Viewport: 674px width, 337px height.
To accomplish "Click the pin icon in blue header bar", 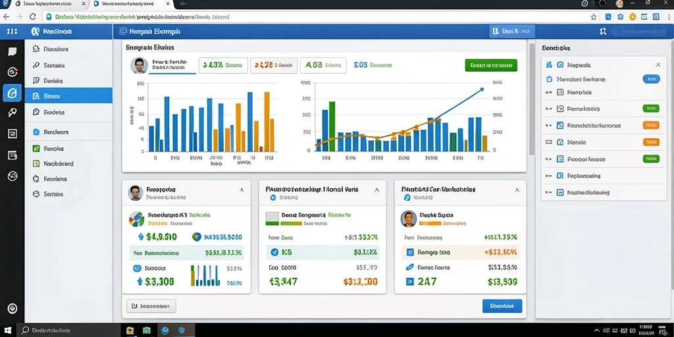I will tap(603, 32).
